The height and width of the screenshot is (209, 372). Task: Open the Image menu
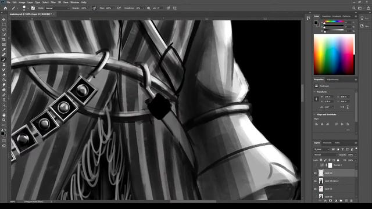22,2
